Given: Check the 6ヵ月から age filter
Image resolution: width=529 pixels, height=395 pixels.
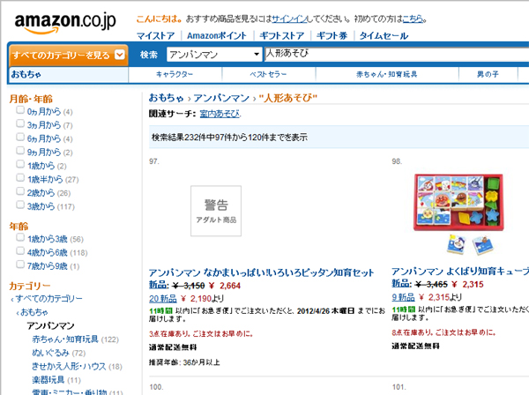Looking at the screenshot, I should coord(20,138).
